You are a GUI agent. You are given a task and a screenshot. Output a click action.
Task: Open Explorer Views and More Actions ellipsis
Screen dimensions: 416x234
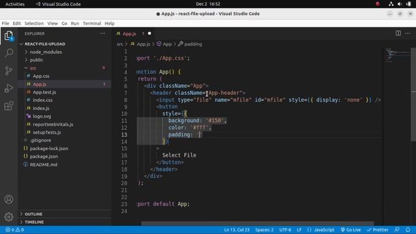coord(103,33)
